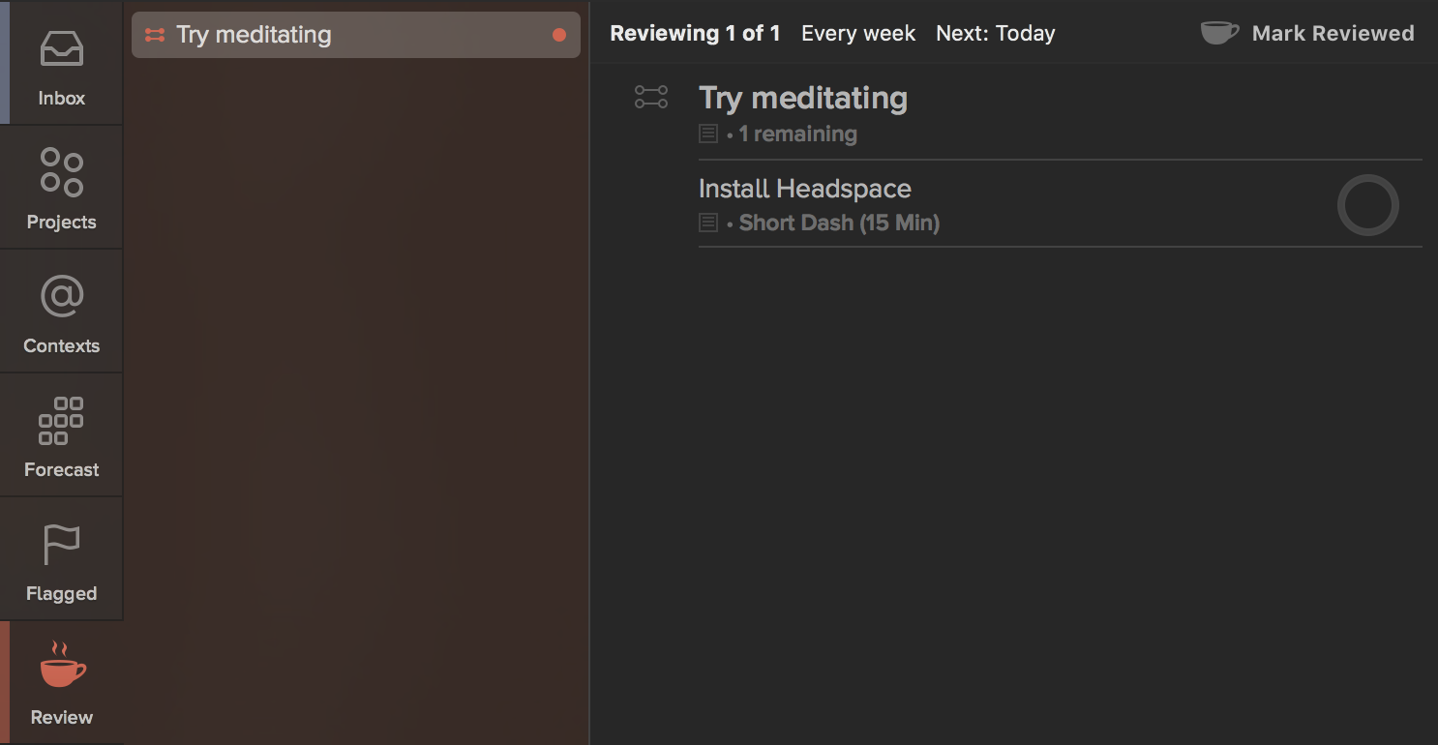Image resolution: width=1438 pixels, height=745 pixels.
Task: Click the Try meditating project title
Action: click(x=802, y=98)
